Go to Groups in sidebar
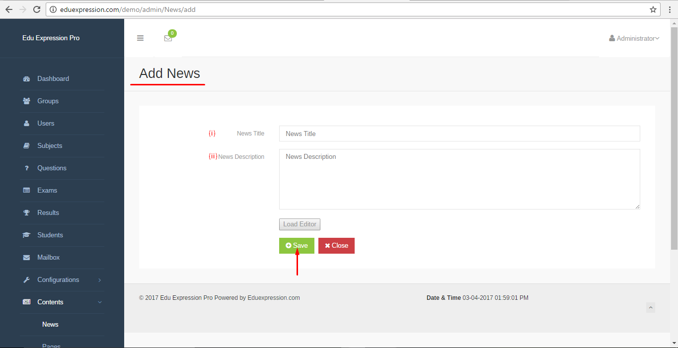The width and height of the screenshot is (678, 348). coord(48,101)
